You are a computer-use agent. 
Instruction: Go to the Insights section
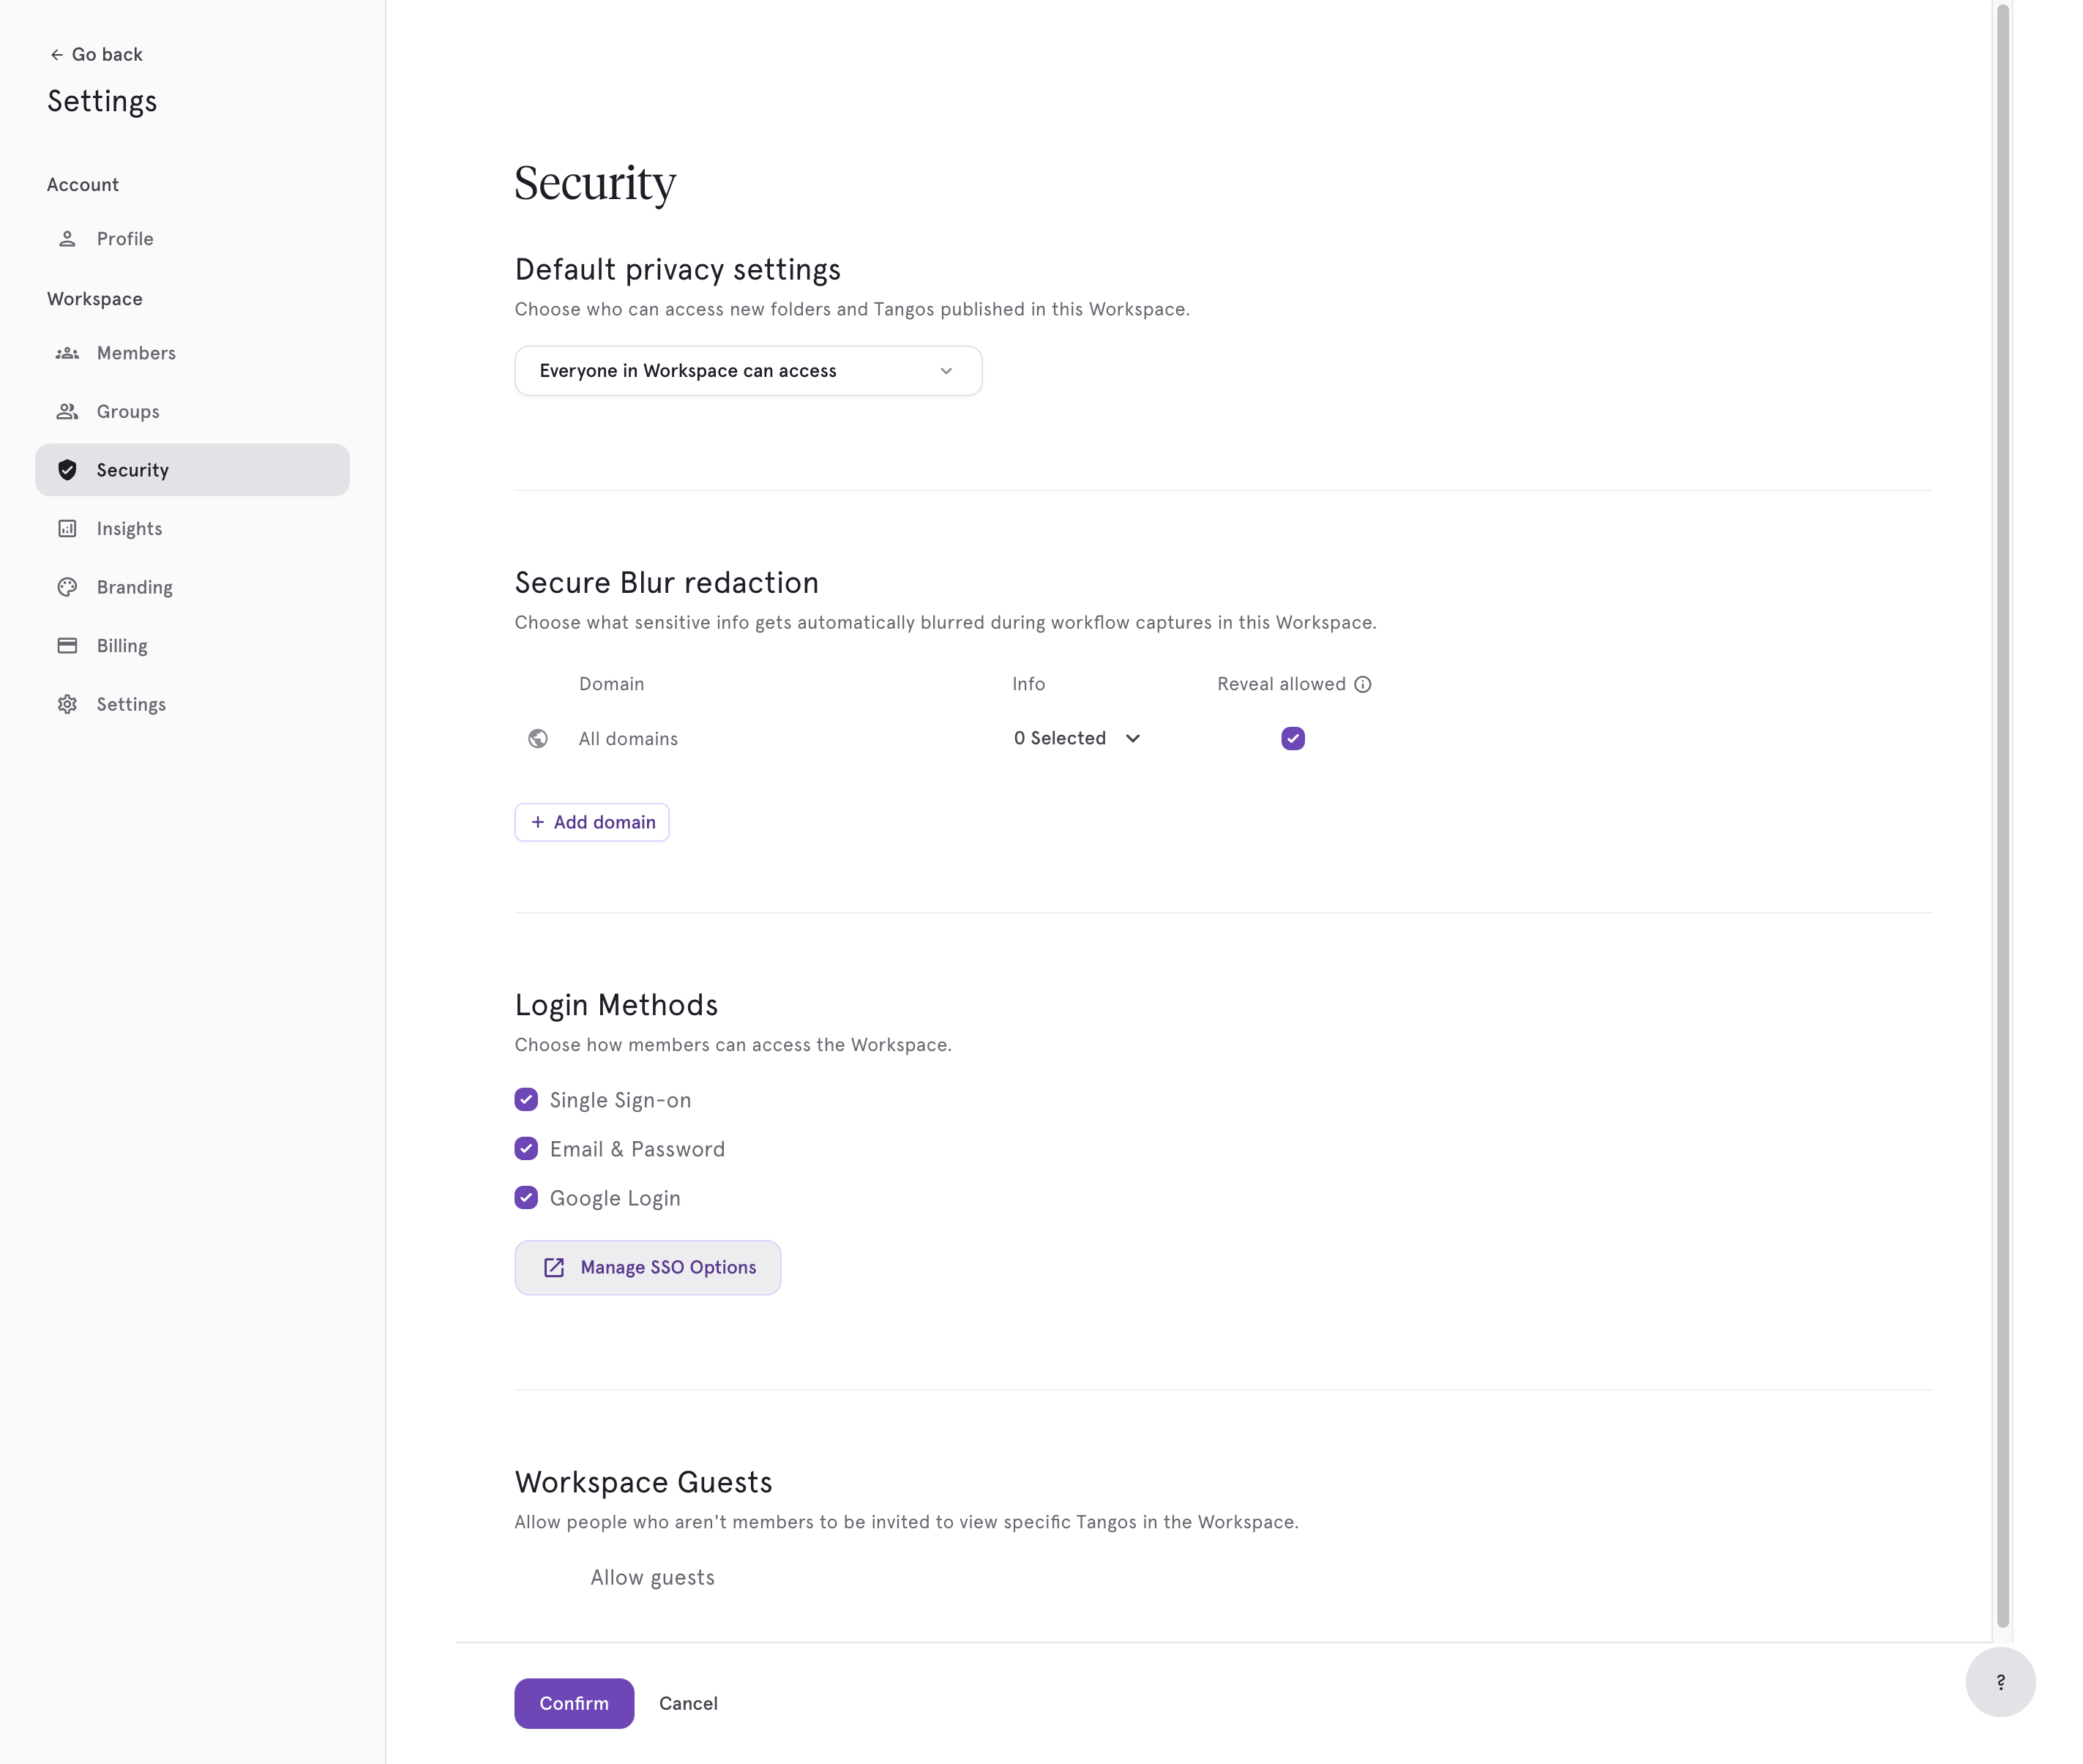point(192,529)
